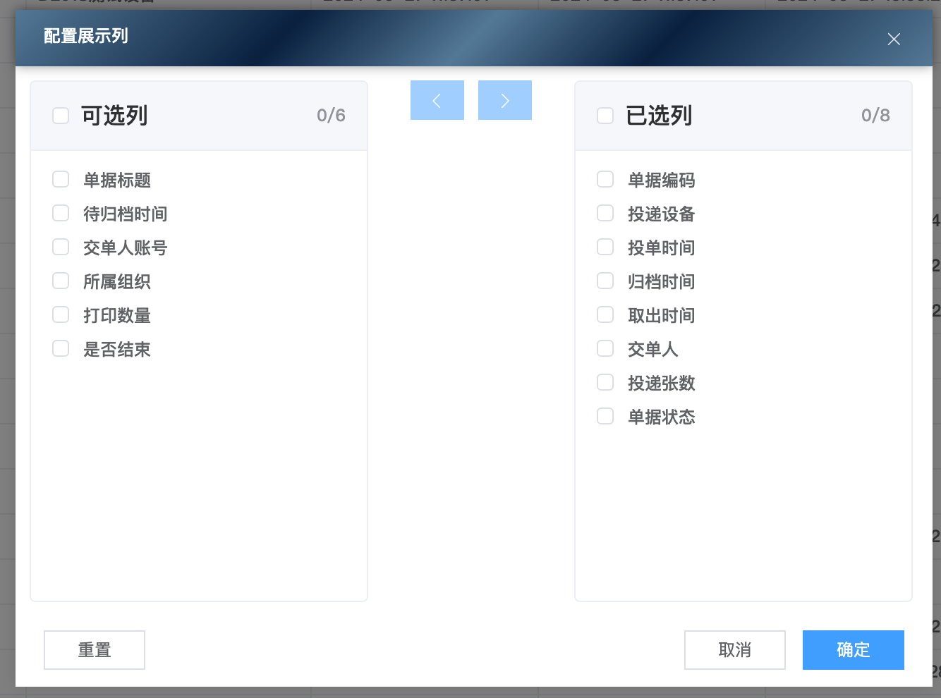Viewport: 941px width, 698px height.
Task: Close the 配置展示列 dialog
Action: [x=894, y=39]
